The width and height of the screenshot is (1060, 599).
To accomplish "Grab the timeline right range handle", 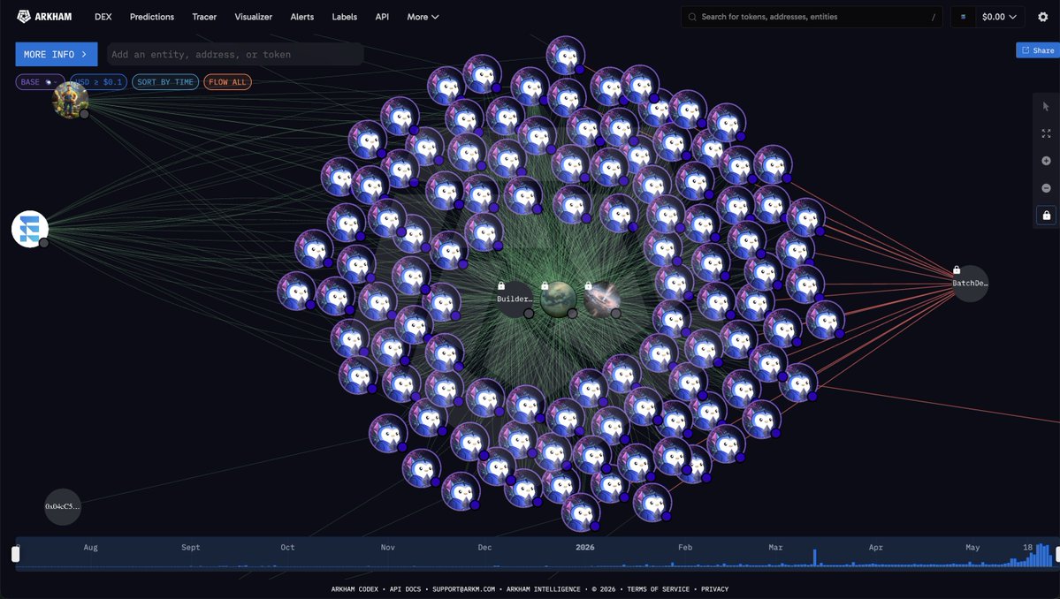I will pos(1056,554).
